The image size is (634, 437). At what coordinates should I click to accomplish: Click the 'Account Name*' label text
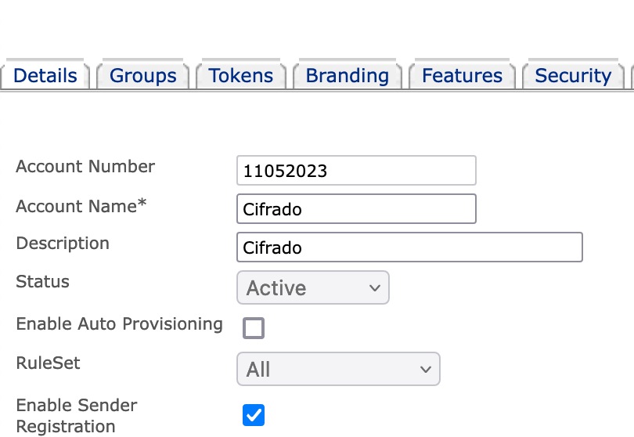coord(81,207)
